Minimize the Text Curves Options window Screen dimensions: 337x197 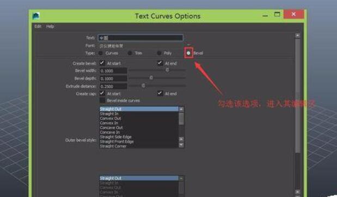point(265,16)
